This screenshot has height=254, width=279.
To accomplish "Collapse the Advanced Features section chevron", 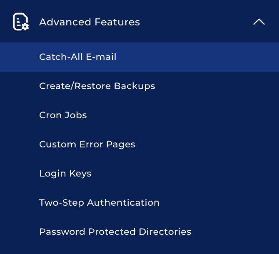I will pyautogui.click(x=259, y=22).
